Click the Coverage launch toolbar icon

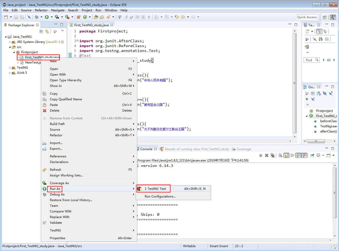[x=57, y=17]
